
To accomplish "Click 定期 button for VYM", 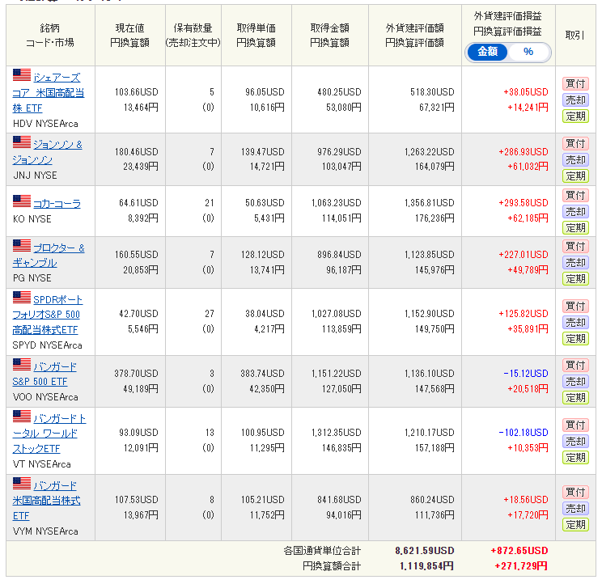I will (575, 524).
